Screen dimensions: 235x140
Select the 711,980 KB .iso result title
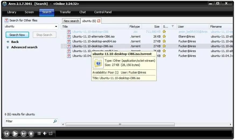tap(90, 32)
